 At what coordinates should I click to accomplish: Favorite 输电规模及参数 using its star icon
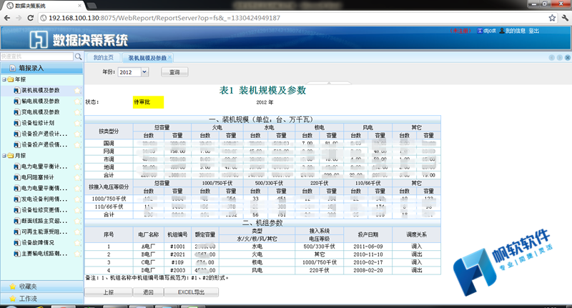(77, 101)
